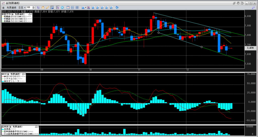The height and width of the screenshot is (137, 258).
Task: Select the pencil trendline drawing tool
Action: [47, 7]
